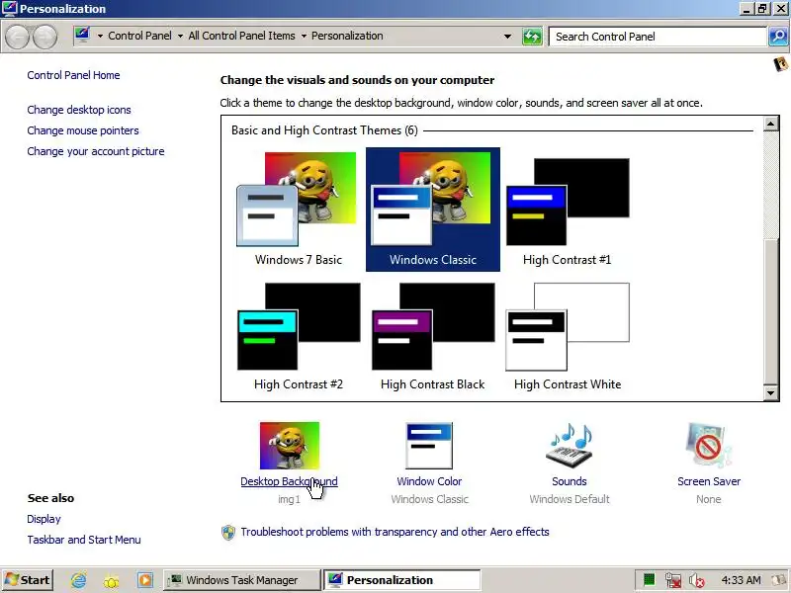
Task: Select the Windows 7 Basic theme
Action: point(299,210)
